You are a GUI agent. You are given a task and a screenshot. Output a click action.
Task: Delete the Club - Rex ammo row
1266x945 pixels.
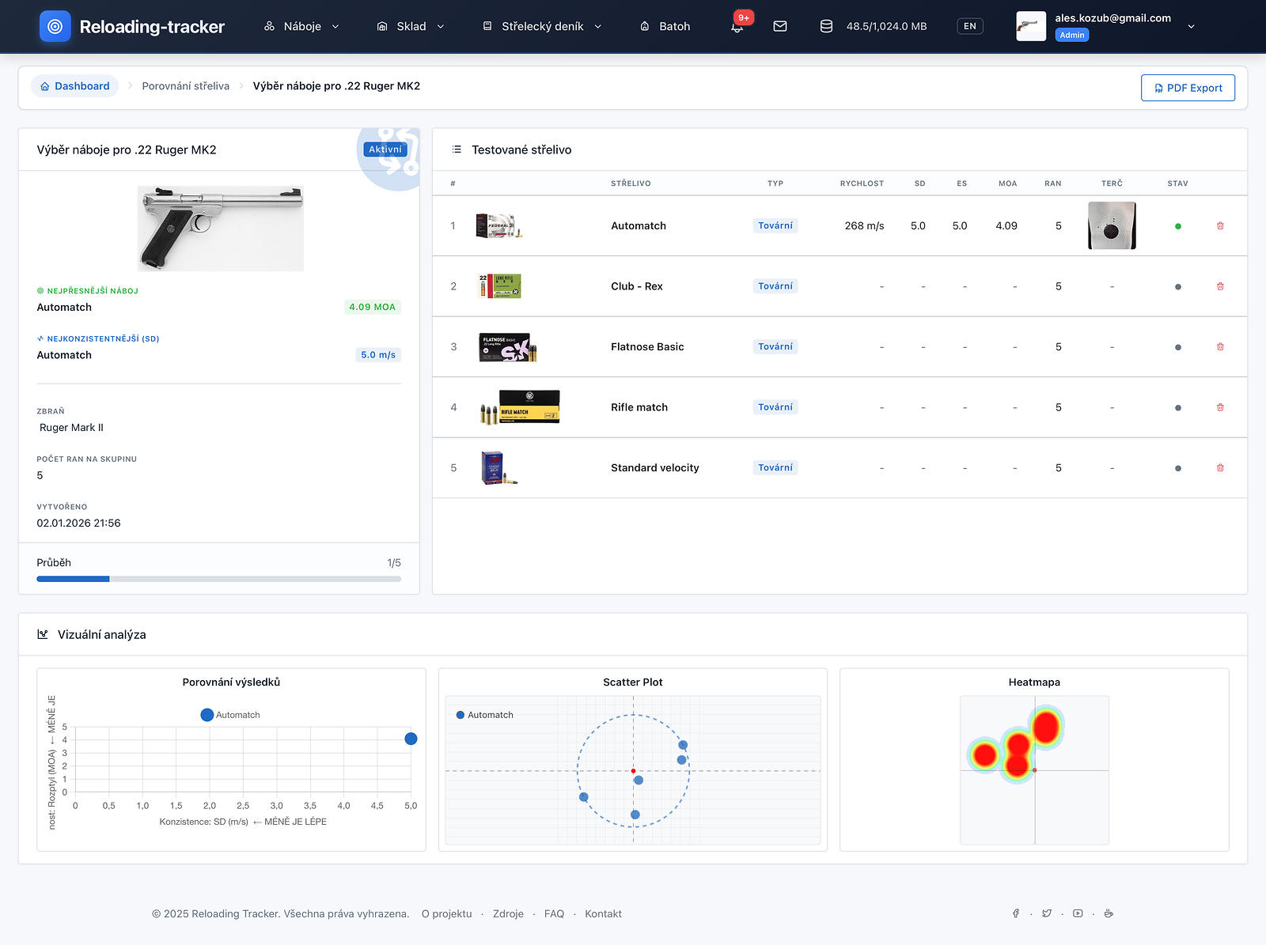(1220, 286)
